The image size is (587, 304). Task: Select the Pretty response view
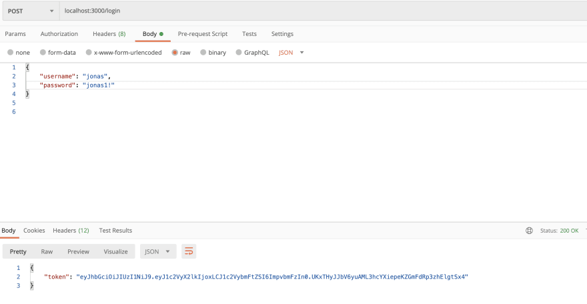tap(18, 251)
